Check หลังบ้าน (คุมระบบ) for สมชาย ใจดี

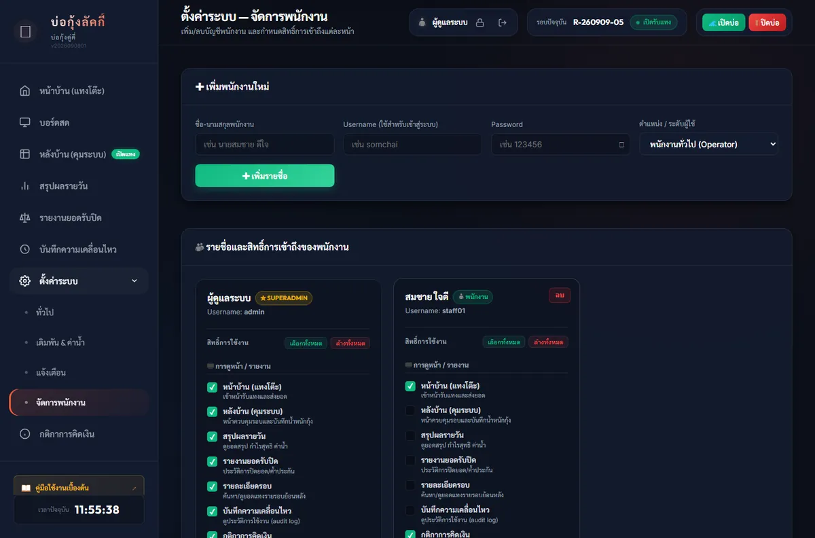410,410
